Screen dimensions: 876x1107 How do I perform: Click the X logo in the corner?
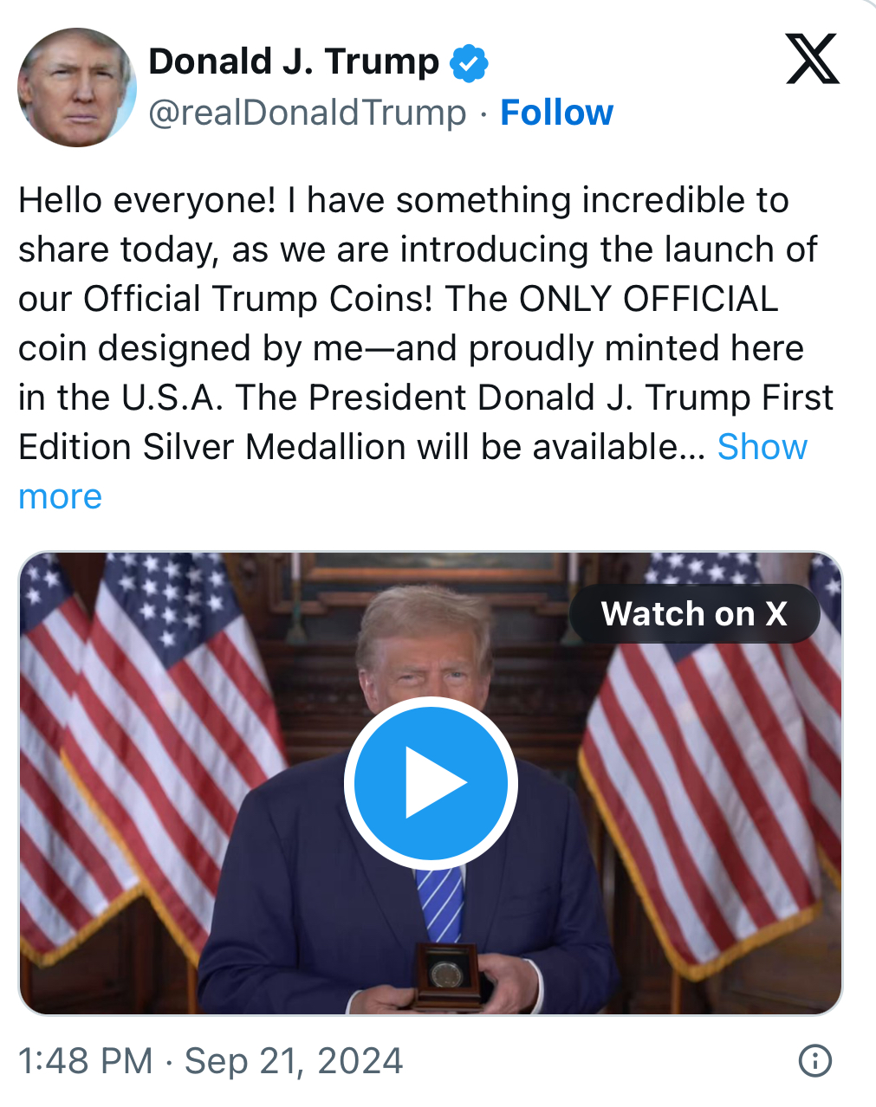pyautogui.click(x=812, y=60)
